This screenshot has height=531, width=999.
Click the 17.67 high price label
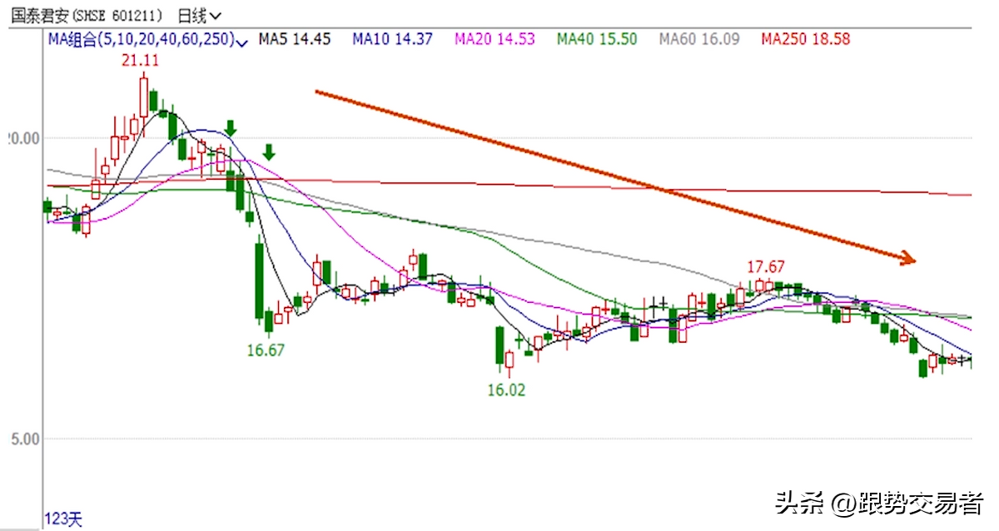(x=765, y=267)
